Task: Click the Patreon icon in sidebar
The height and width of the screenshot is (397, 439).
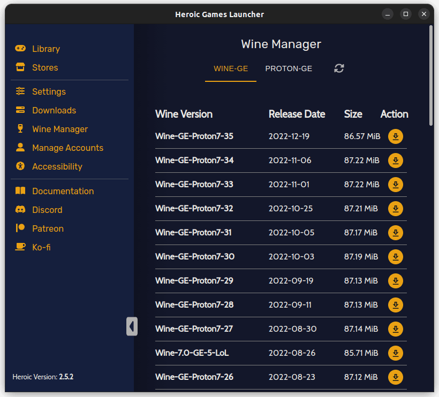Action: (x=20, y=228)
